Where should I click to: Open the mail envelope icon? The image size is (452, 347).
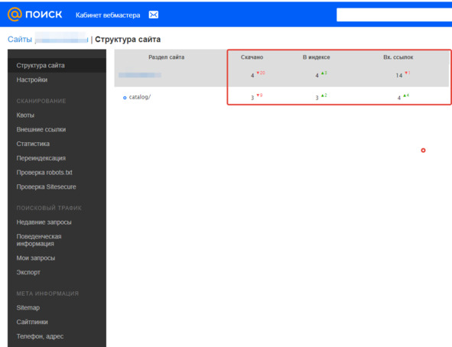tap(154, 15)
